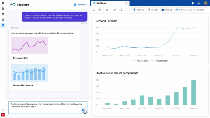Open the recent history clock icon
This screenshot has height=118, width=210.
[3, 3]
